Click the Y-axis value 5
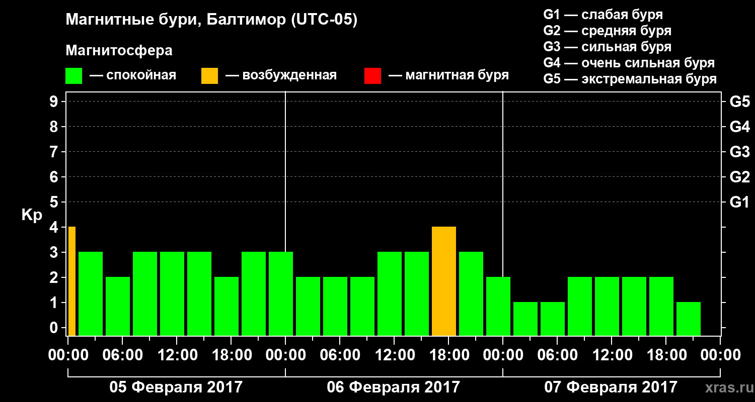This screenshot has width=755, height=402. coord(55,202)
